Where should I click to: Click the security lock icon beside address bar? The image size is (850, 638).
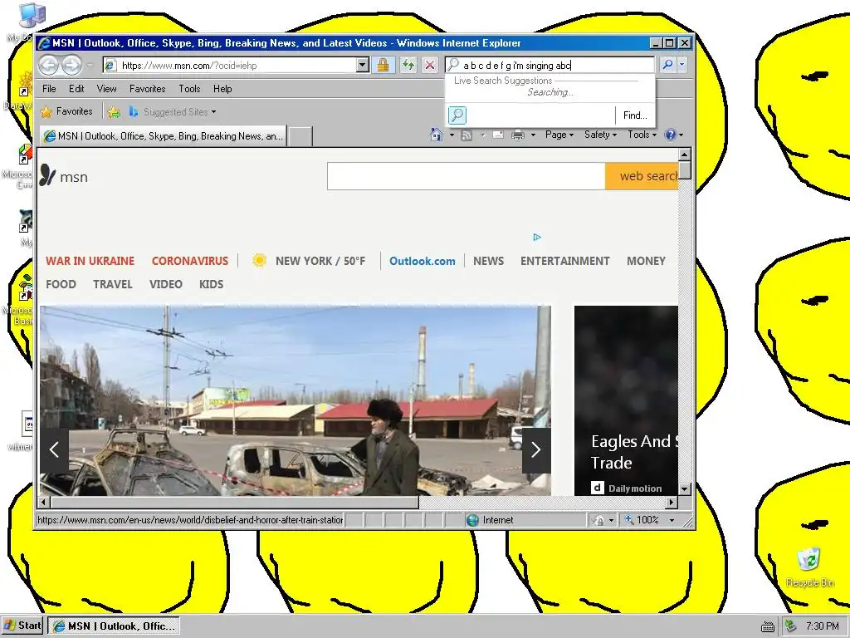tap(383, 66)
